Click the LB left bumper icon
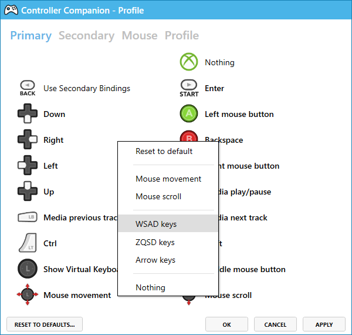This screenshot has width=352, height=335. pyautogui.click(x=28, y=217)
